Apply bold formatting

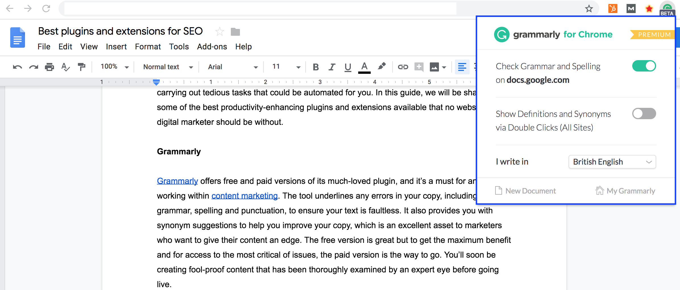coord(316,67)
